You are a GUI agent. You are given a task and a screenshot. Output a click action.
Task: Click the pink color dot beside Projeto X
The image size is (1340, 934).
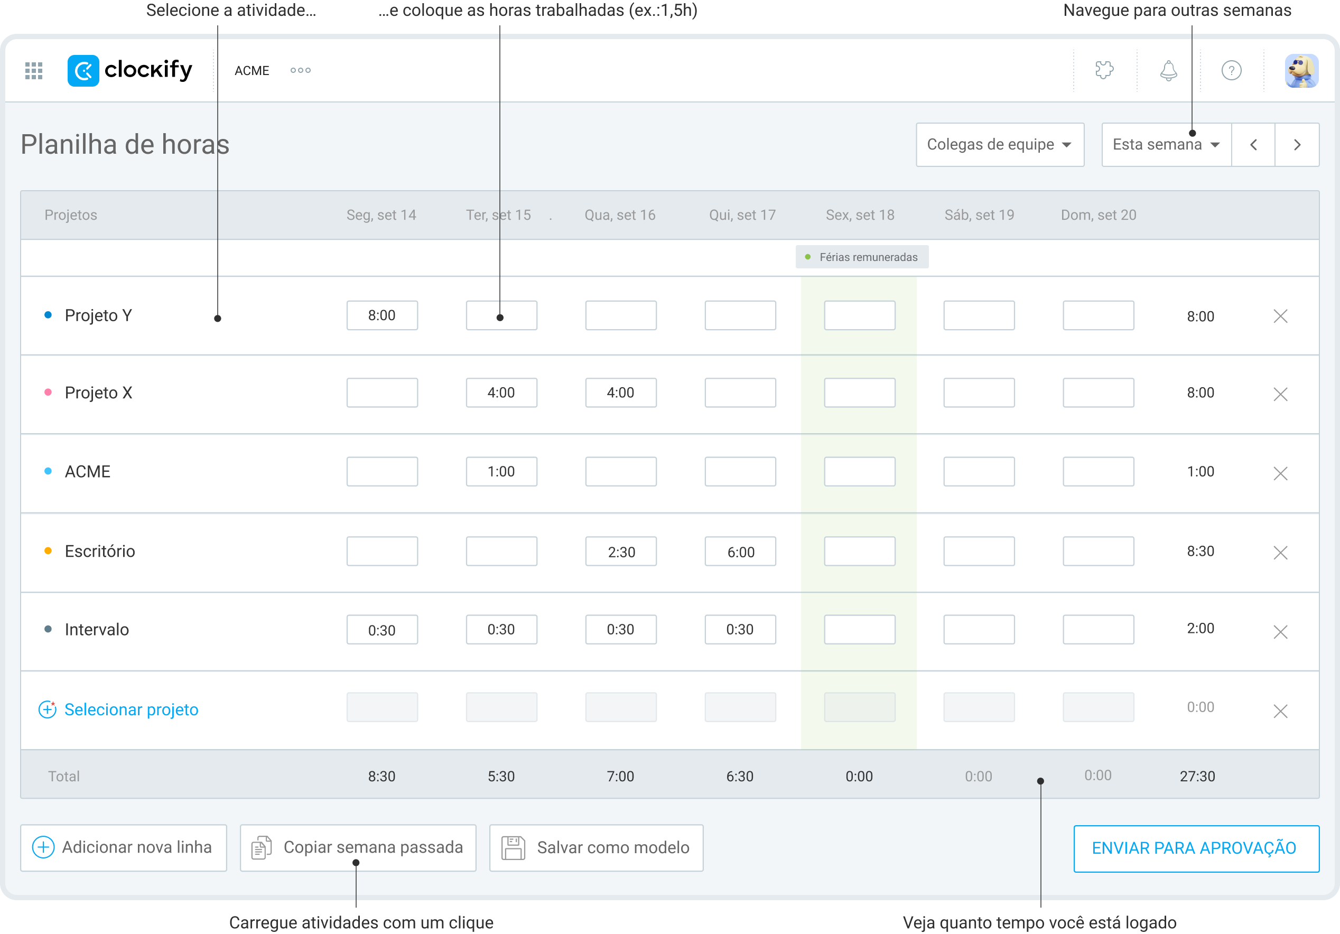pos(49,393)
